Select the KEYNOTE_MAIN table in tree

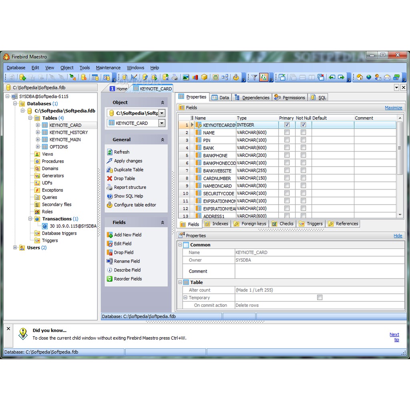click(65, 140)
